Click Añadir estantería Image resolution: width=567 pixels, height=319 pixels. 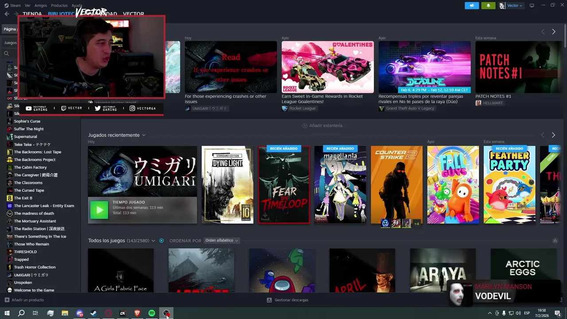(322, 125)
